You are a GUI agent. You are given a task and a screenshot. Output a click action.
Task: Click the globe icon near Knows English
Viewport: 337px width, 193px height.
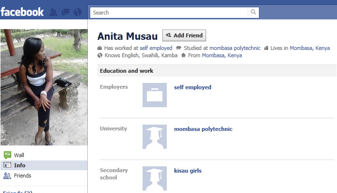[x=100, y=55]
